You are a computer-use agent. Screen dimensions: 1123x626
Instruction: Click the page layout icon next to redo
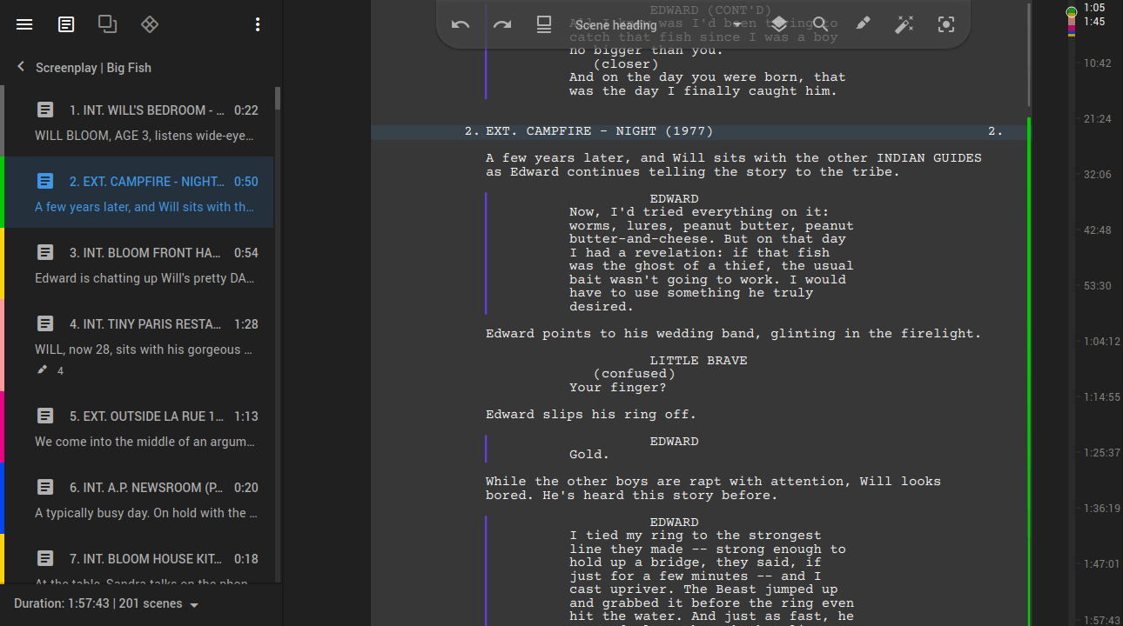[544, 24]
